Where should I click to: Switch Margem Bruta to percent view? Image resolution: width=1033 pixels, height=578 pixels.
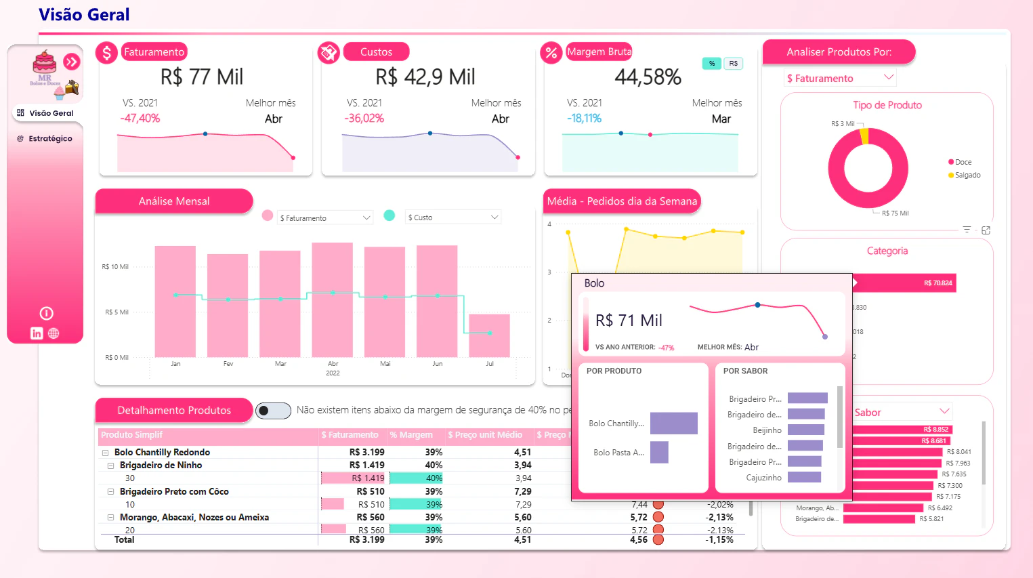[x=712, y=63]
